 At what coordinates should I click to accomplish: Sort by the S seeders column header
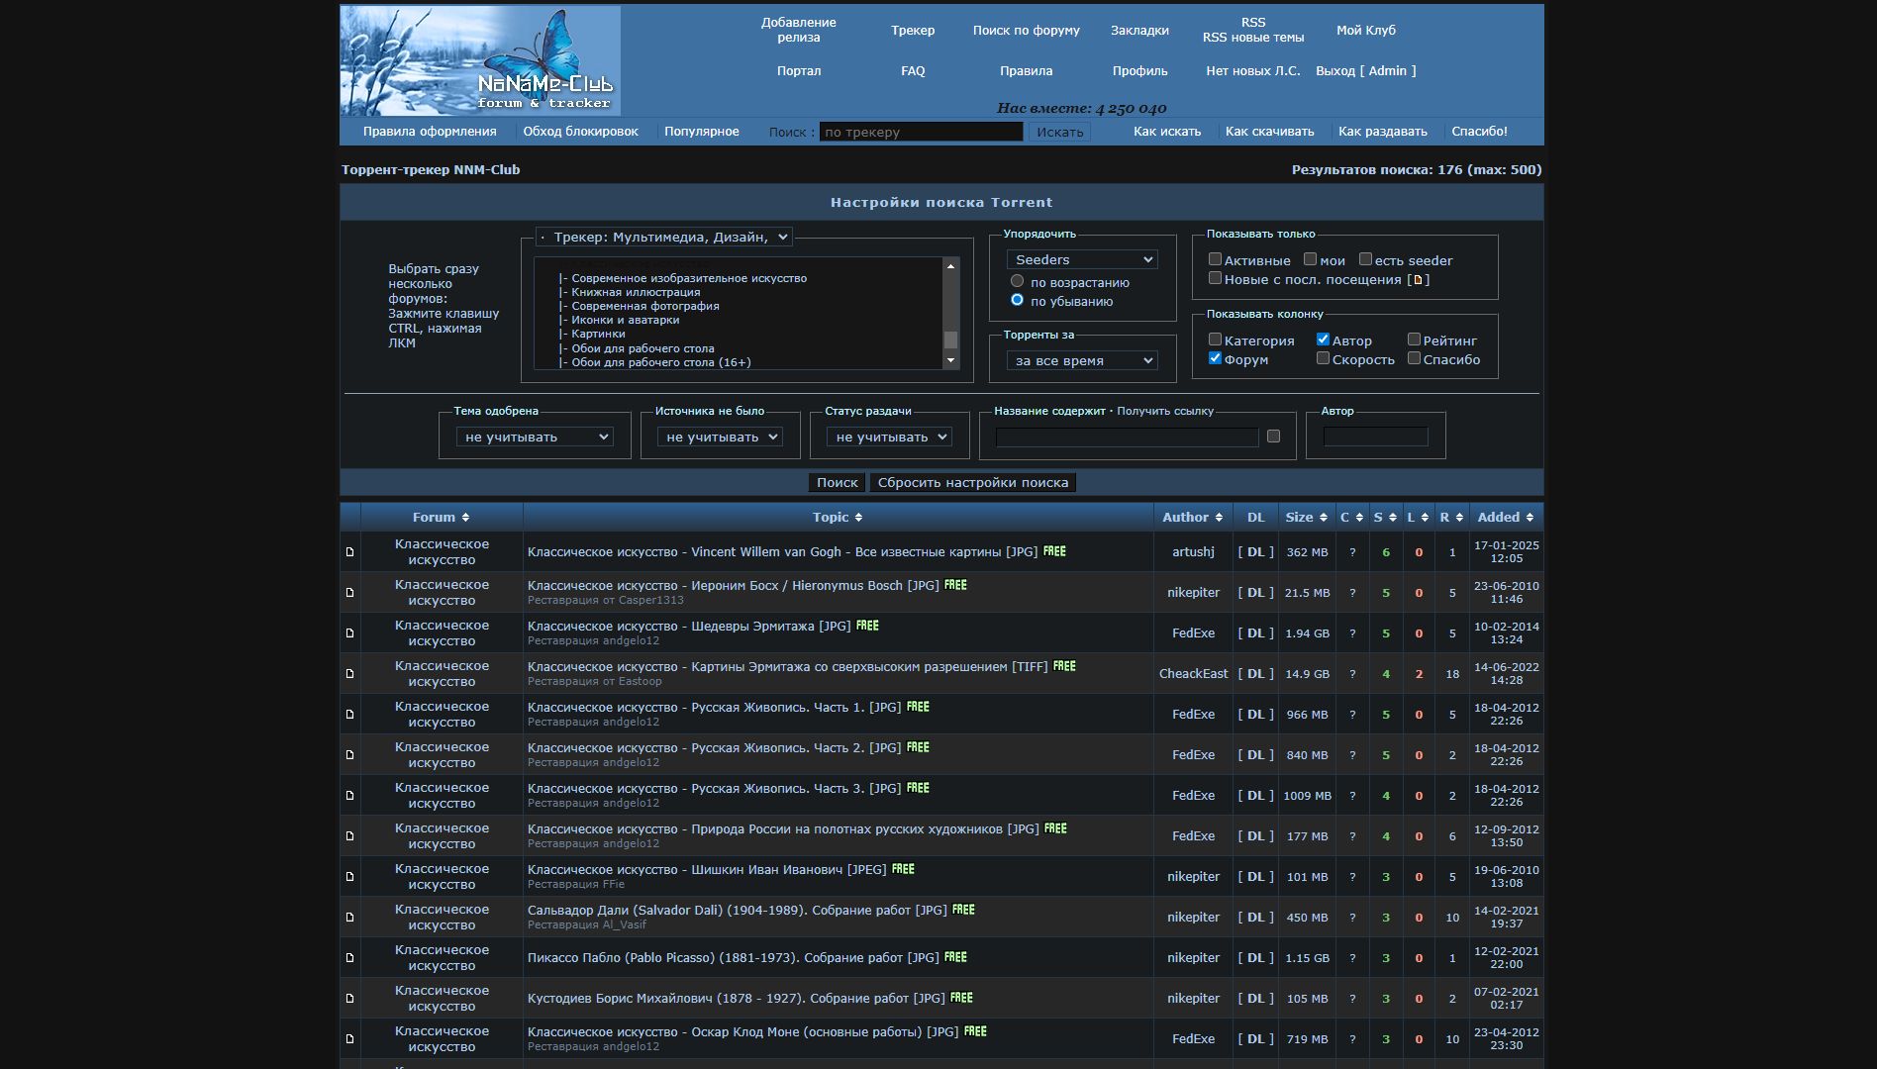pos(1385,518)
